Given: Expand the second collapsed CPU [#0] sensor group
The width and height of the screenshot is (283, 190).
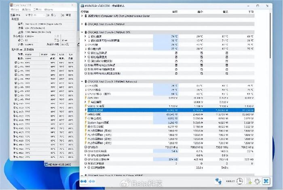Looking at the screenshot, I should (x=82, y=24).
